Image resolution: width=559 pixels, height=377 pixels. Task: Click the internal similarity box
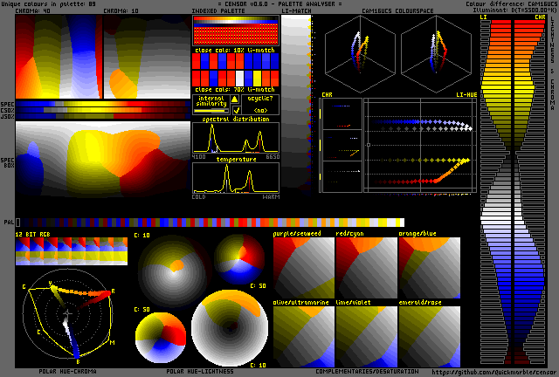coord(210,105)
